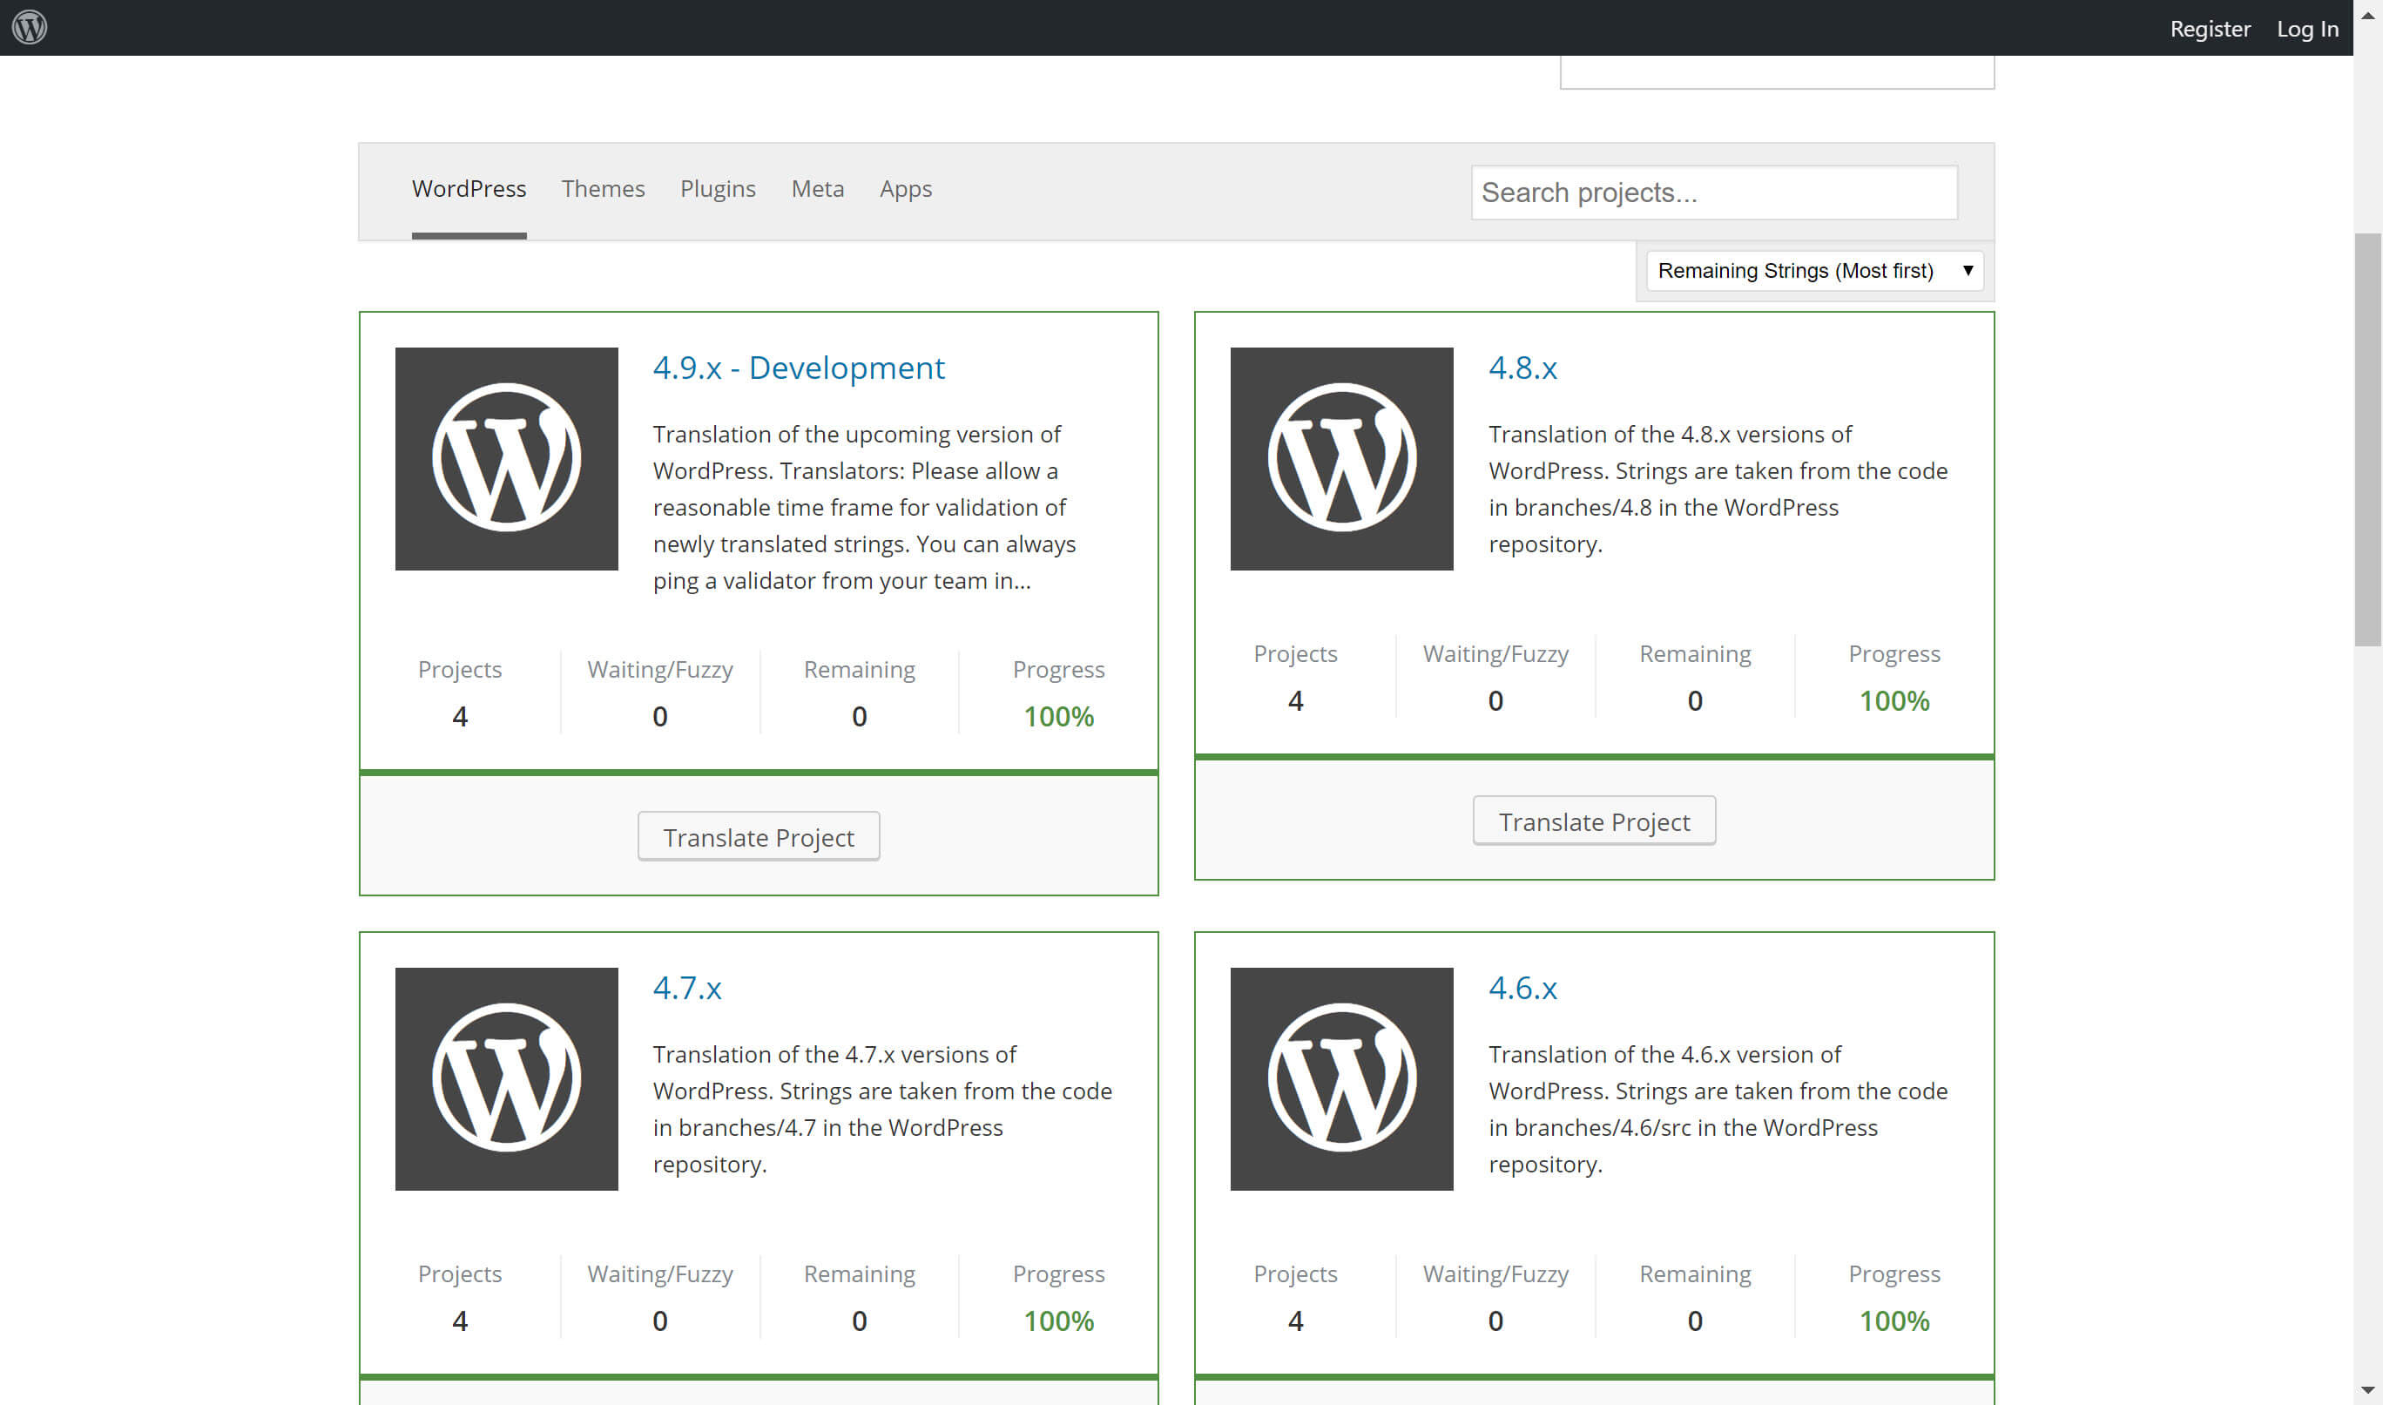The width and height of the screenshot is (2383, 1405).
Task: Focus the Search projects field
Action: [1714, 193]
